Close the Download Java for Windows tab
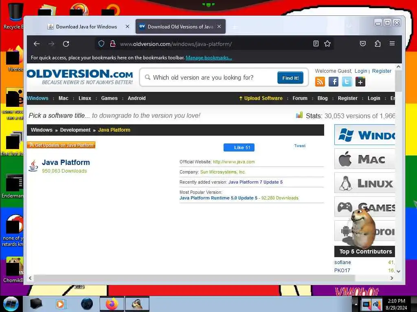This screenshot has width=417, height=312. tap(127, 26)
